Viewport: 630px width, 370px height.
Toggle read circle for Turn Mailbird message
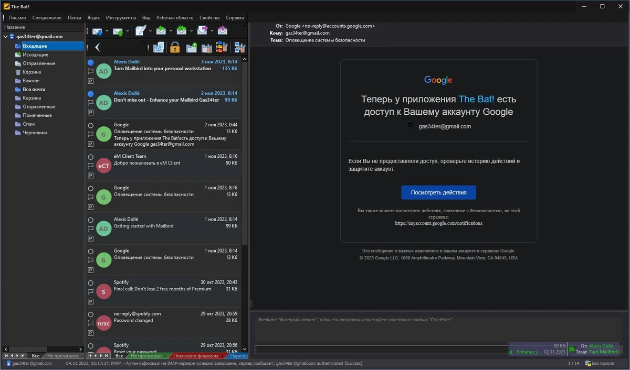tap(90, 62)
